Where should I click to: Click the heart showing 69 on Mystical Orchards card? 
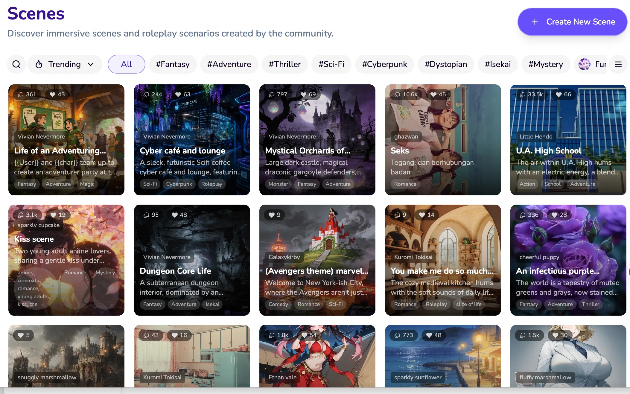coord(304,94)
